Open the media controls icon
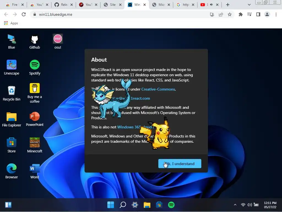The image size is (282, 212). click(x=249, y=14)
